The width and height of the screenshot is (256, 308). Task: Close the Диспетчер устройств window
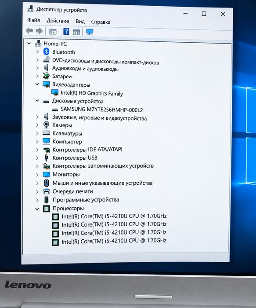(x=223, y=14)
